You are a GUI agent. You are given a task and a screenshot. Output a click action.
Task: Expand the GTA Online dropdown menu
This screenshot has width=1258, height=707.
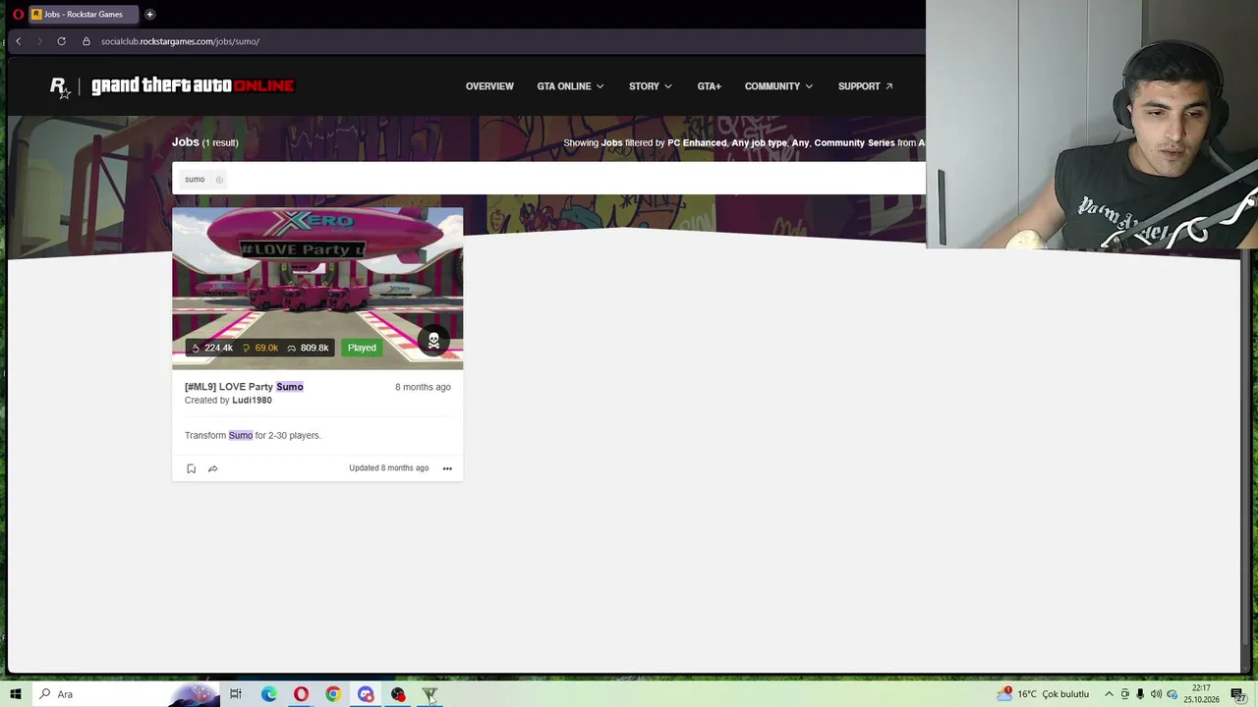pyautogui.click(x=570, y=86)
